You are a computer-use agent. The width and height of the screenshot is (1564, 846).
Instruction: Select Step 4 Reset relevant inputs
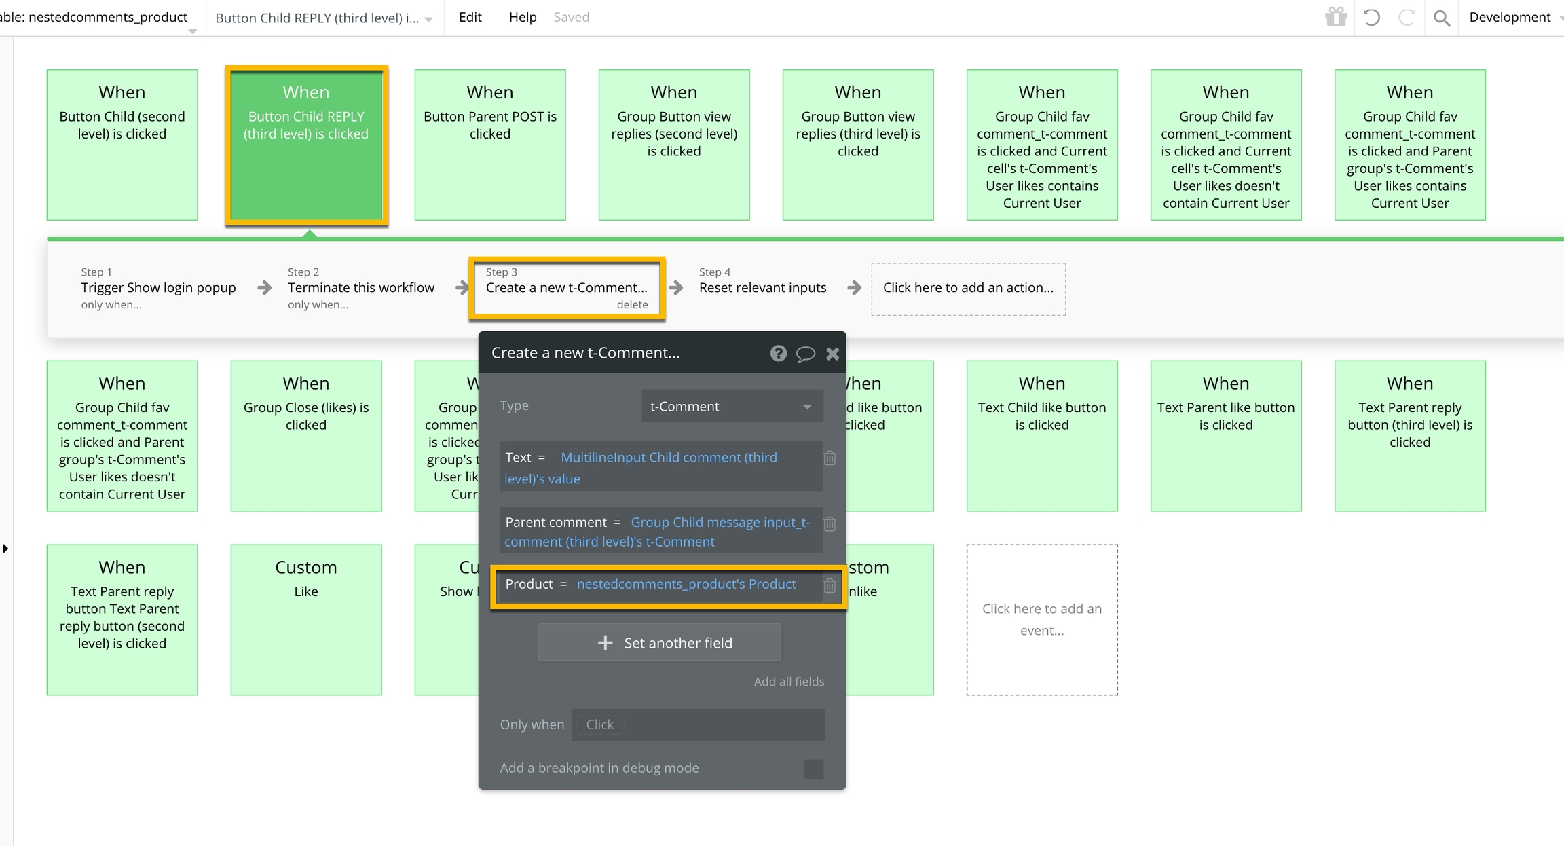tap(762, 287)
